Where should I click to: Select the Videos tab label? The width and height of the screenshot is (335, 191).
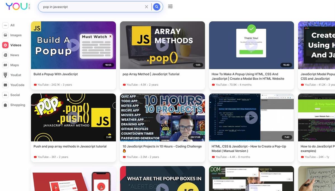tap(16, 45)
